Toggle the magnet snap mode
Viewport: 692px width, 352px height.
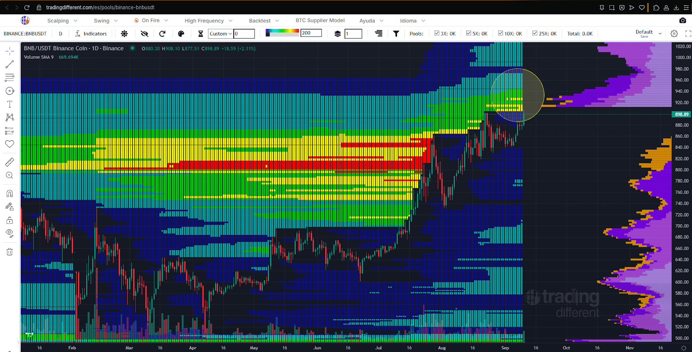(x=10, y=193)
